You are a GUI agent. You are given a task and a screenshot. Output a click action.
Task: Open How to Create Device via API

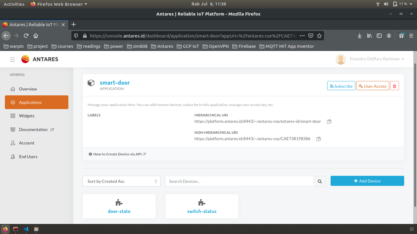click(117, 154)
